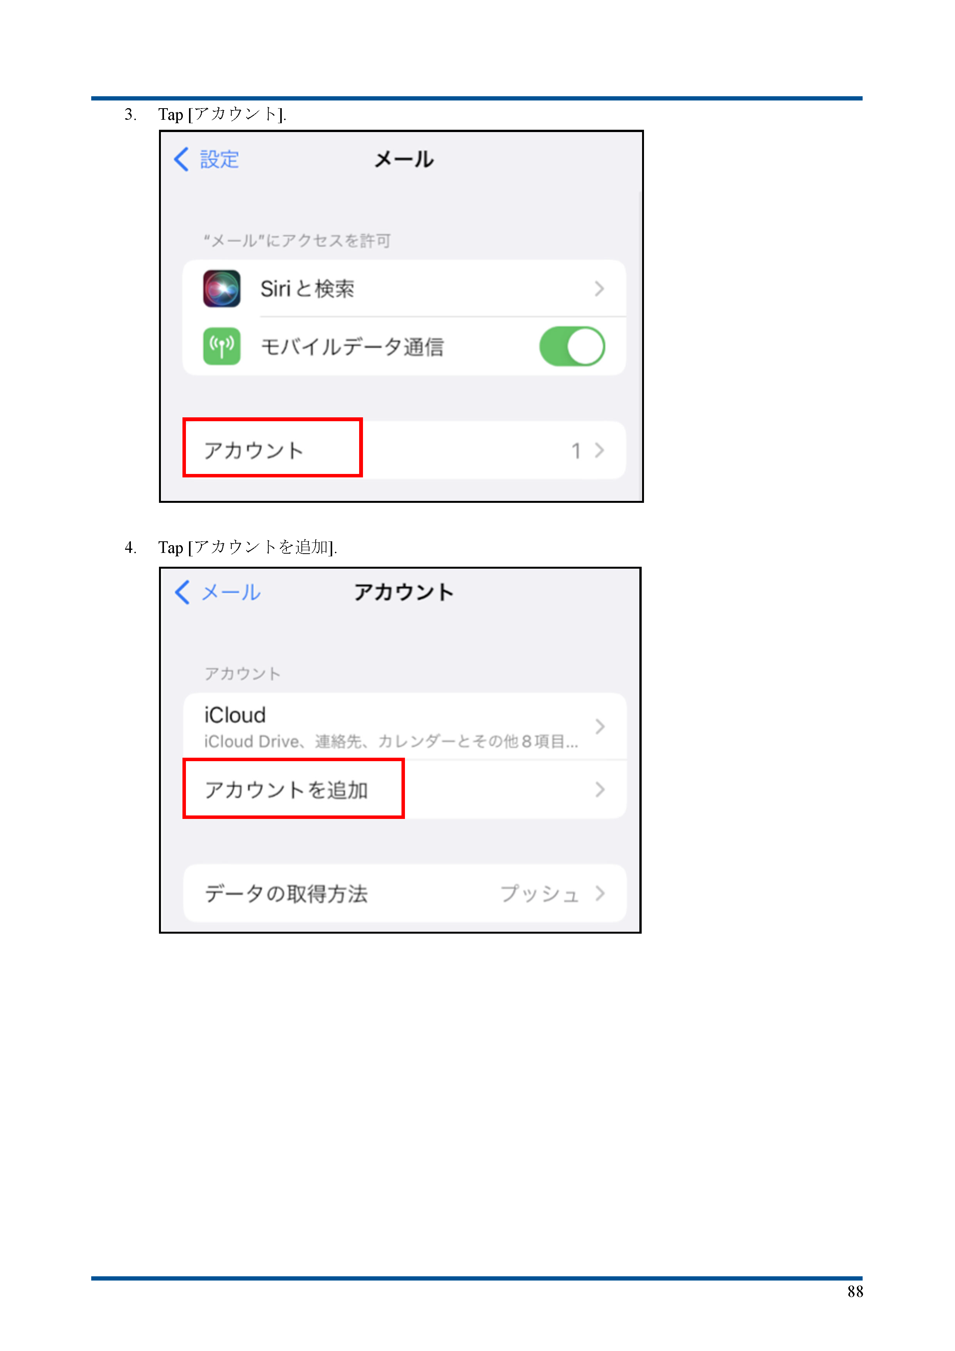This screenshot has height=1351, width=955.
Task: Open the chevron beside プッシュ
Action: pos(600,893)
